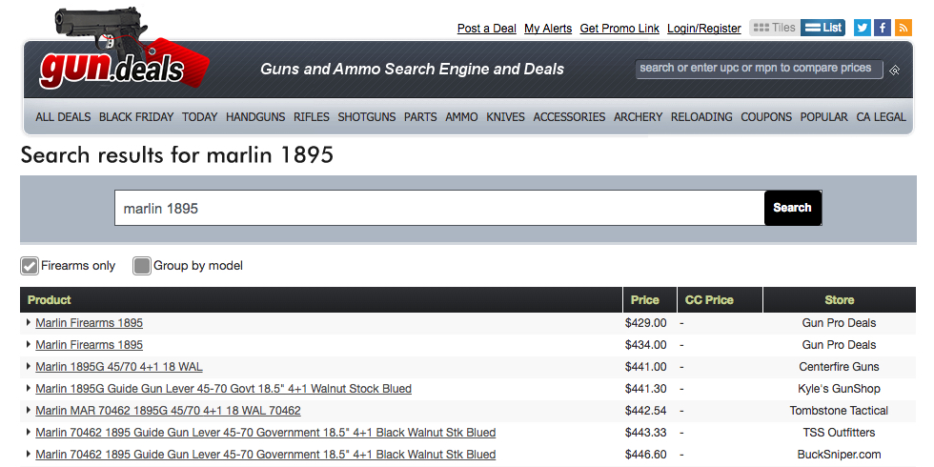Expand the Marlin 1895G 45/70 4+1 18 WAL row
The height and width of the screenshot is (467, 934).
[x=29, y=366]
